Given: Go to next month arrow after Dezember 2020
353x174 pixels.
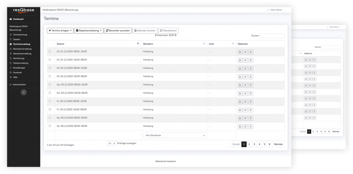Looking at the screenshot, I should point(176,35).
